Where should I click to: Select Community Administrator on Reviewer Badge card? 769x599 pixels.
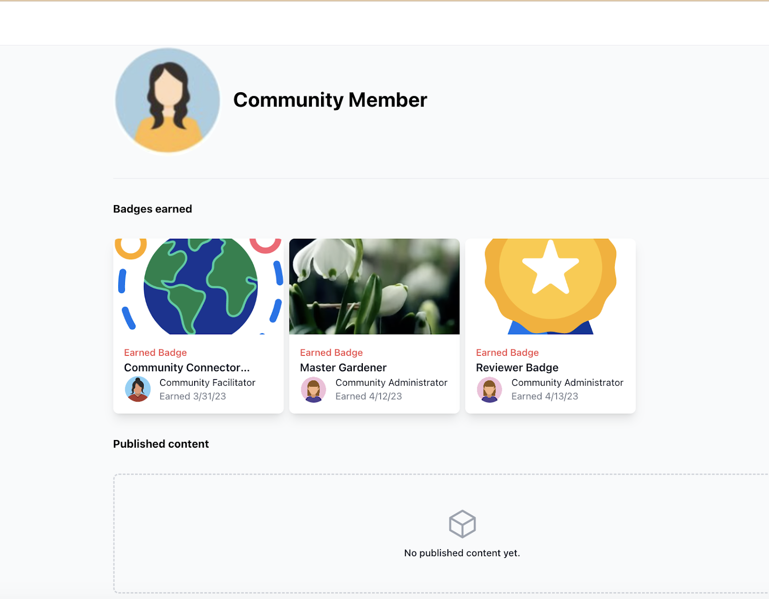pos(567,383)
